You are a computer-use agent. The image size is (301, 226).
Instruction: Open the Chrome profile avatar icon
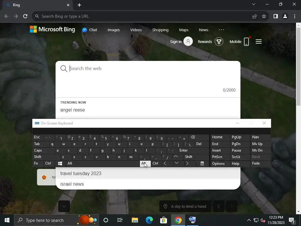pos(285,16)
